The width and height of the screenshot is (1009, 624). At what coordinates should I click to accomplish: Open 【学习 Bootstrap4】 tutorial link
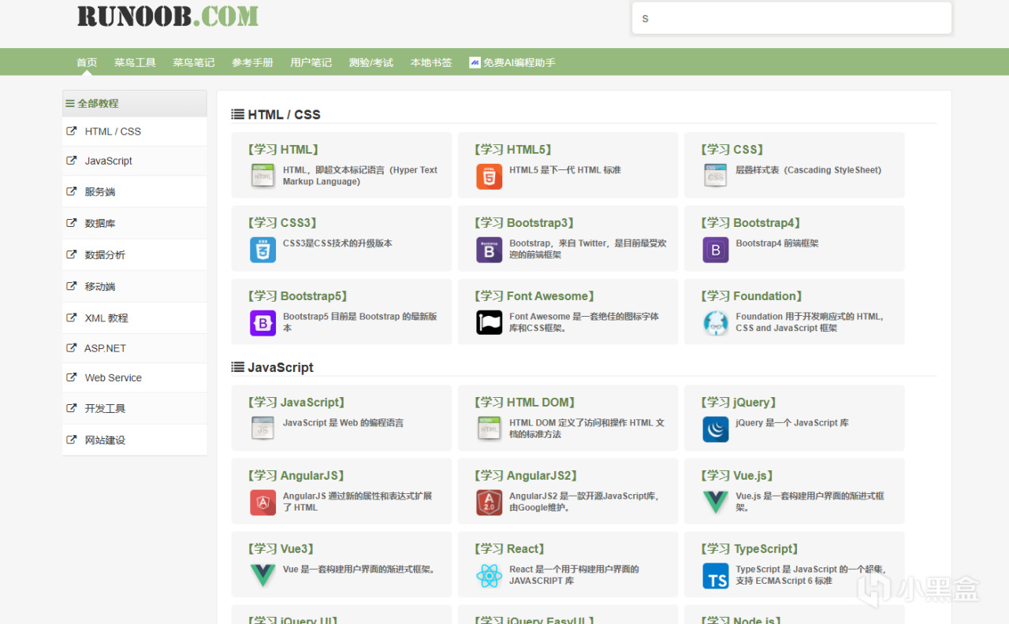751,223
